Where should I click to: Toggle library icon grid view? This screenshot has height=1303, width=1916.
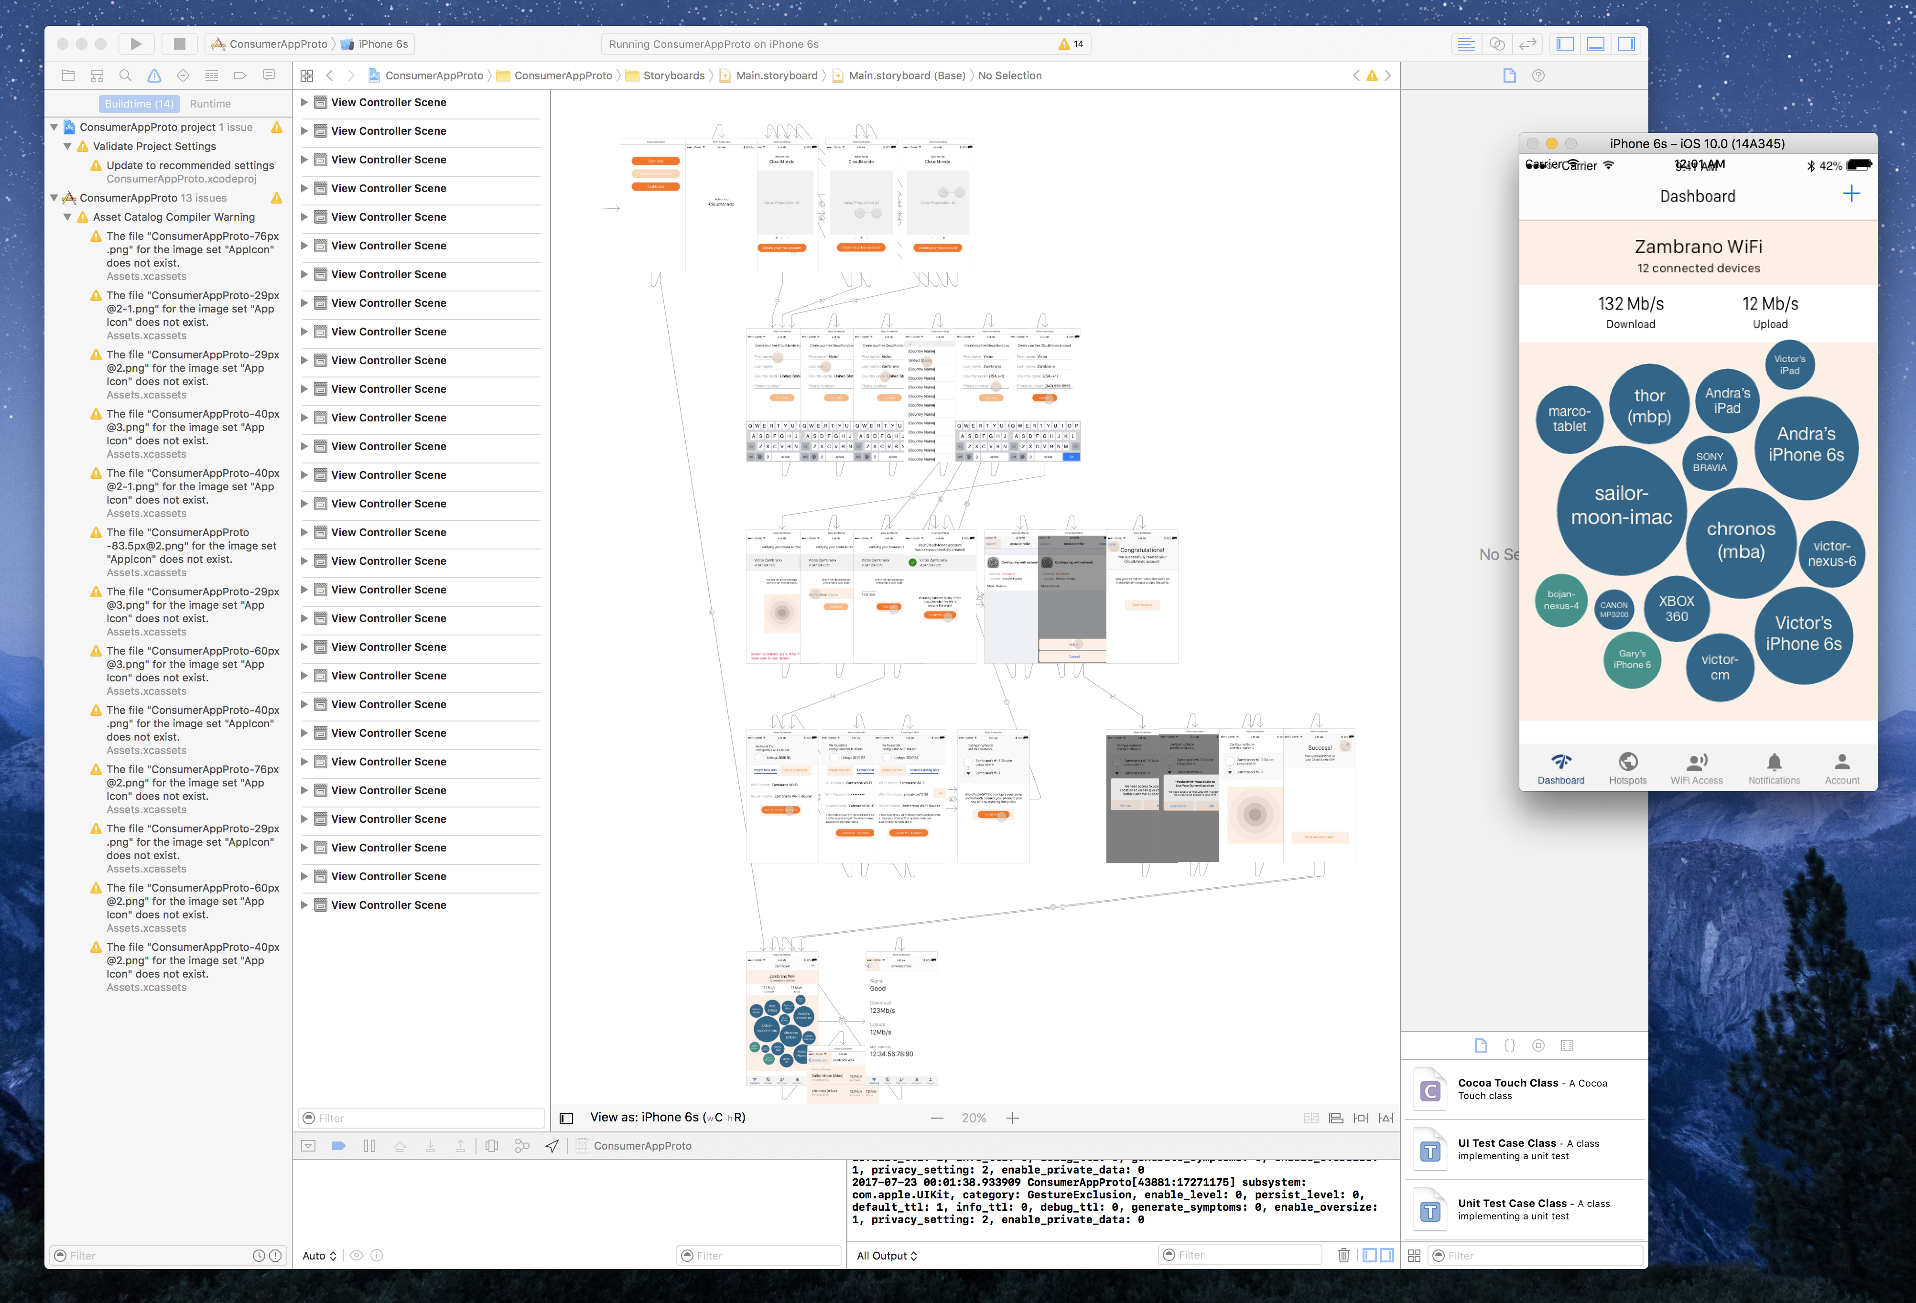[1414, 1255]
